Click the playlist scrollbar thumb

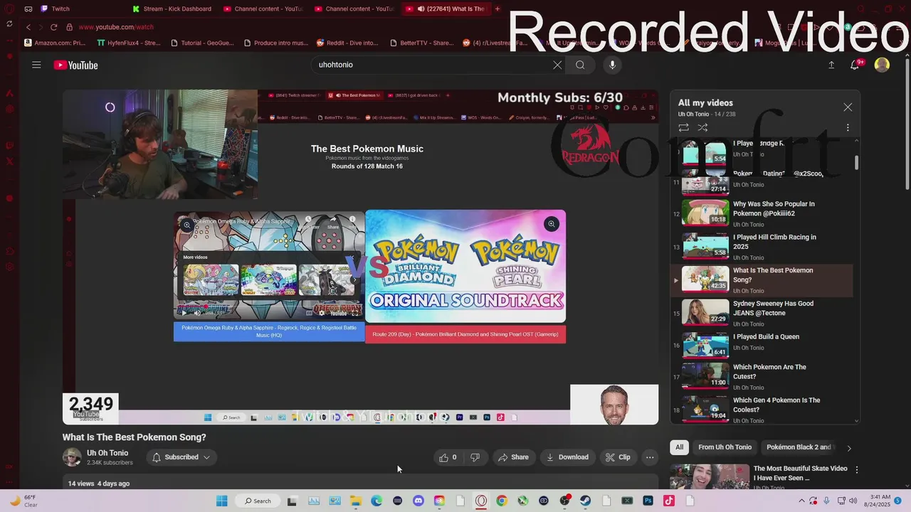click(x=856, y=163)
